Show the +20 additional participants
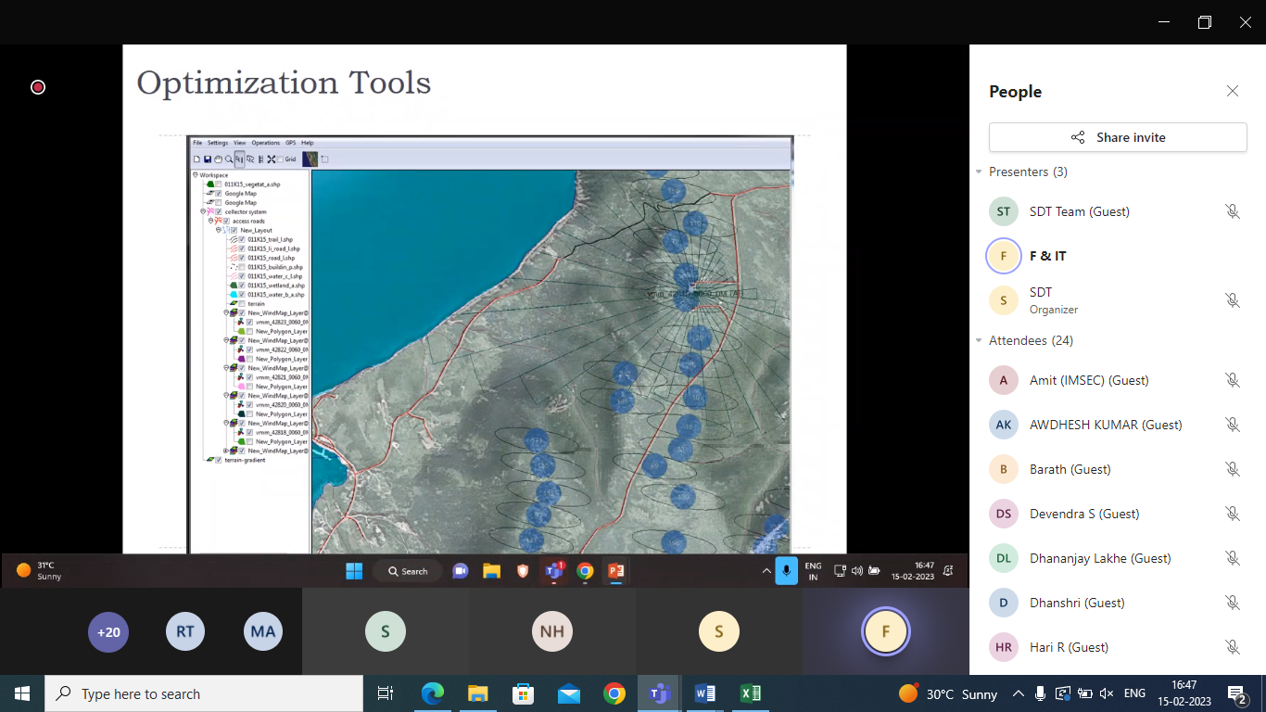This screenshot has width=1266, height=712. point(108,632)
